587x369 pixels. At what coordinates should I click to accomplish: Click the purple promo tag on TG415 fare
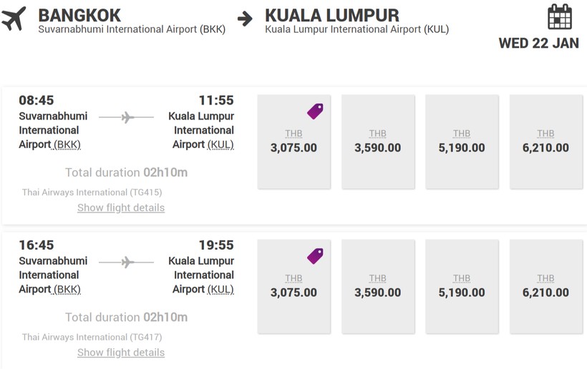(x=315, y=111)
